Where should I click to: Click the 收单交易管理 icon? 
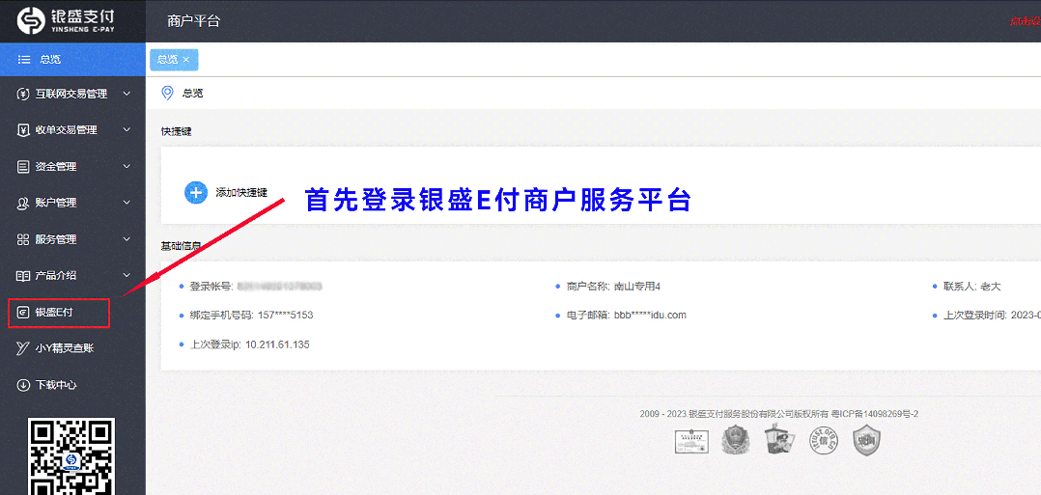(23, 130)
